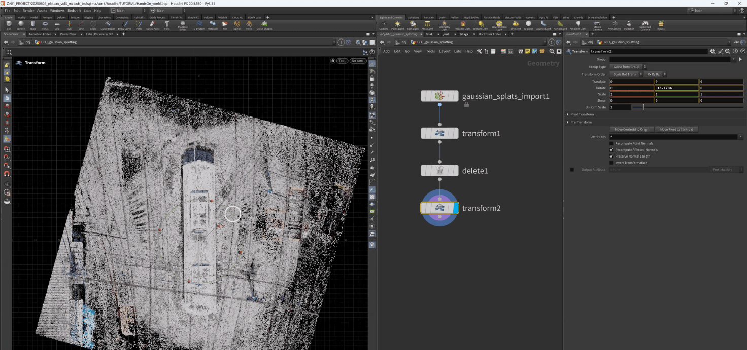Image resolution: width=747 pixels, height=350 pixels.
Task: Open the Render menu in the menu bar
Action: [x=28, y=10]
